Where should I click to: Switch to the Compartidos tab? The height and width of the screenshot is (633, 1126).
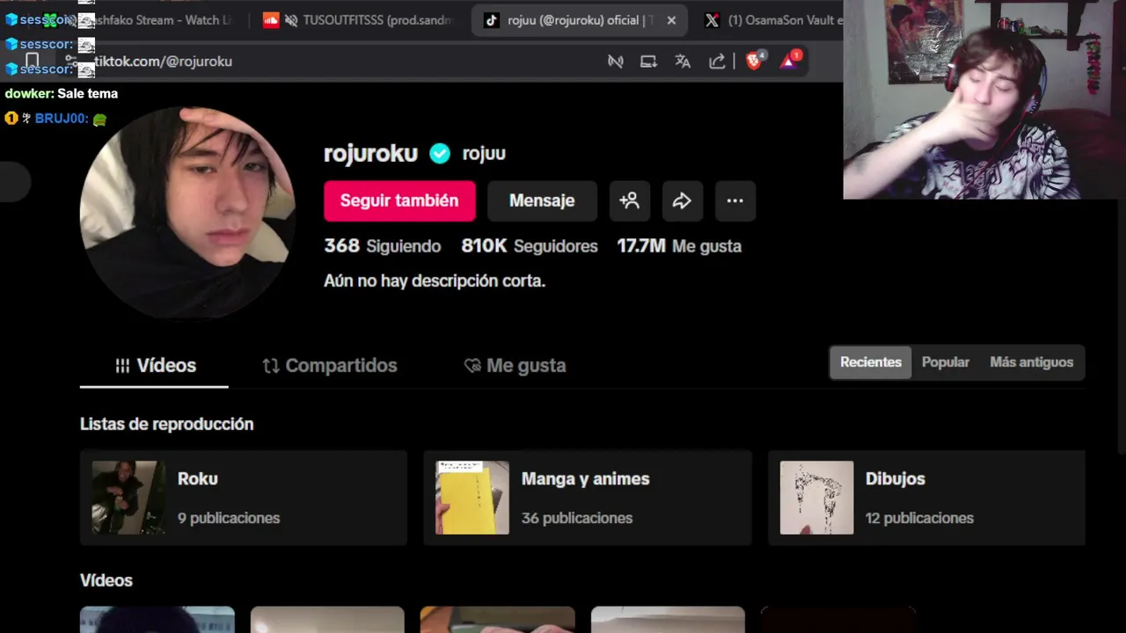330,366
